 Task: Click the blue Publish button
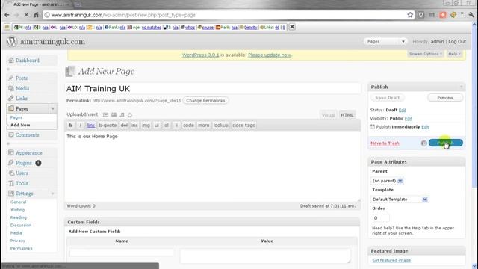point(446,143)
